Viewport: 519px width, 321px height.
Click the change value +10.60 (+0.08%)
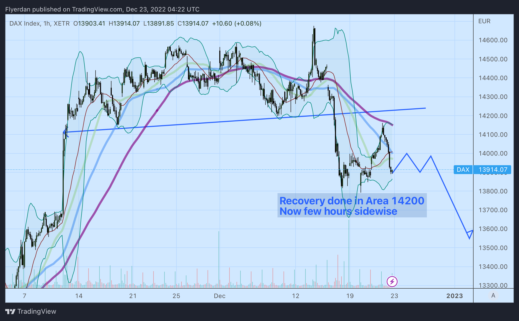pyautogui.click(x=237, y=23)
